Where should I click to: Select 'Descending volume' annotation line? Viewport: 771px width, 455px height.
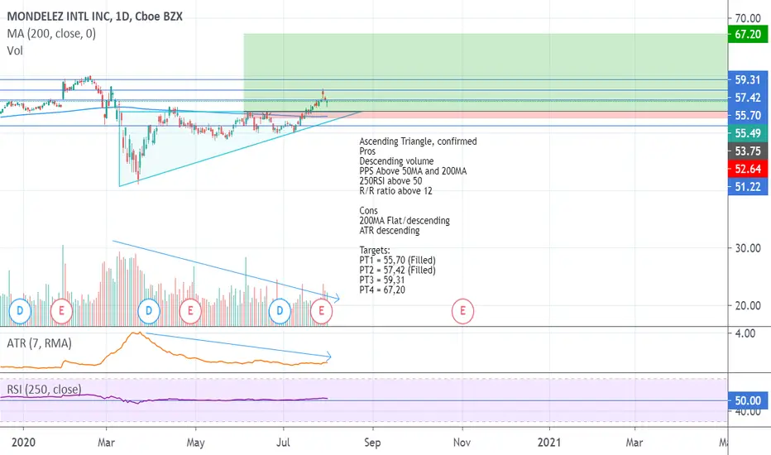(x=396, y=160)
